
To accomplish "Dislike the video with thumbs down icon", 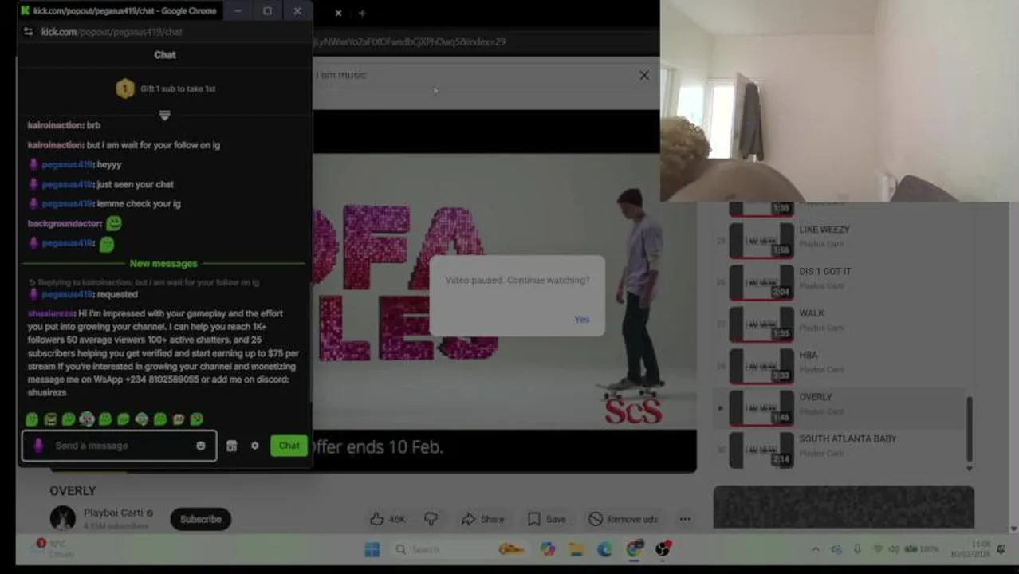I will click(x=431, y=519).
